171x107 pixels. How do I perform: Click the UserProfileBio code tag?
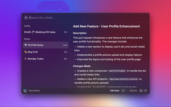(117, 71)
